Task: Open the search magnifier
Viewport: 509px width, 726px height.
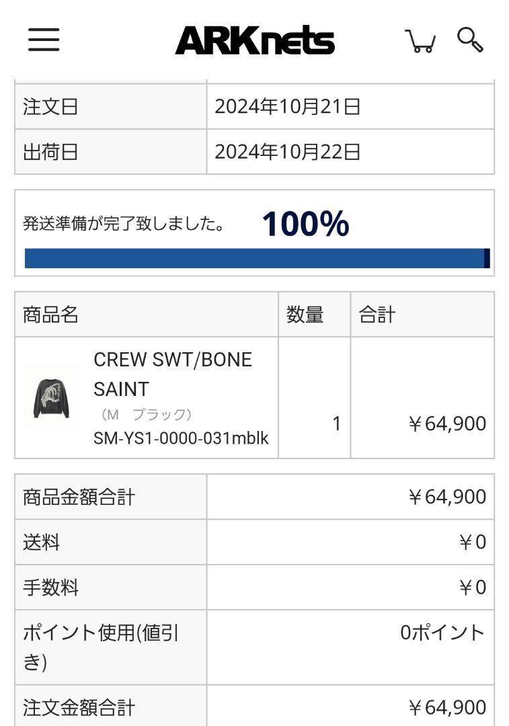Action: (470, 40)
